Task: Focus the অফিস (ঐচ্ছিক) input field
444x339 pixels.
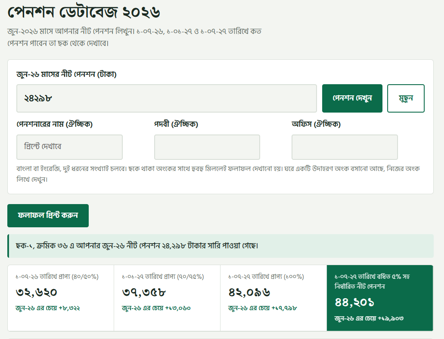Action: (345, 147)
